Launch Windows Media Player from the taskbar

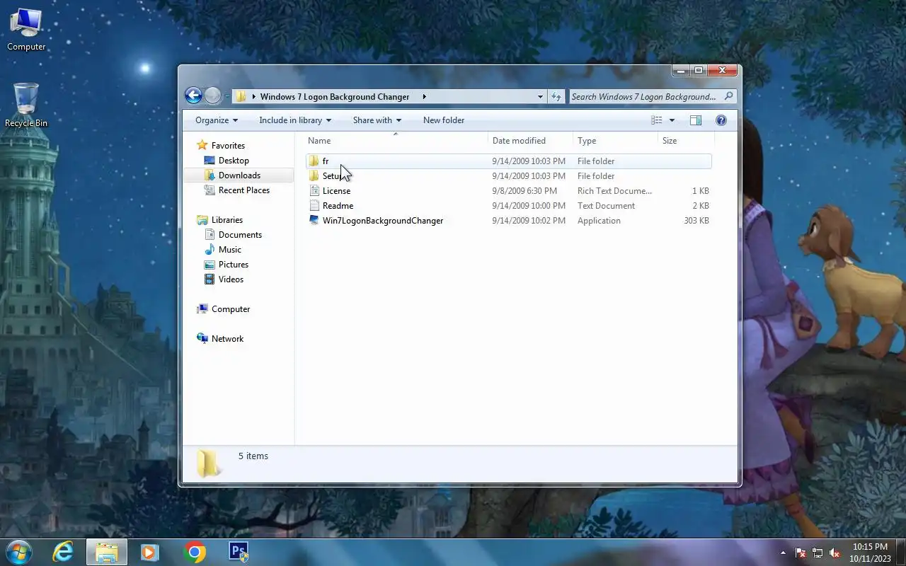tap(149, 552)
